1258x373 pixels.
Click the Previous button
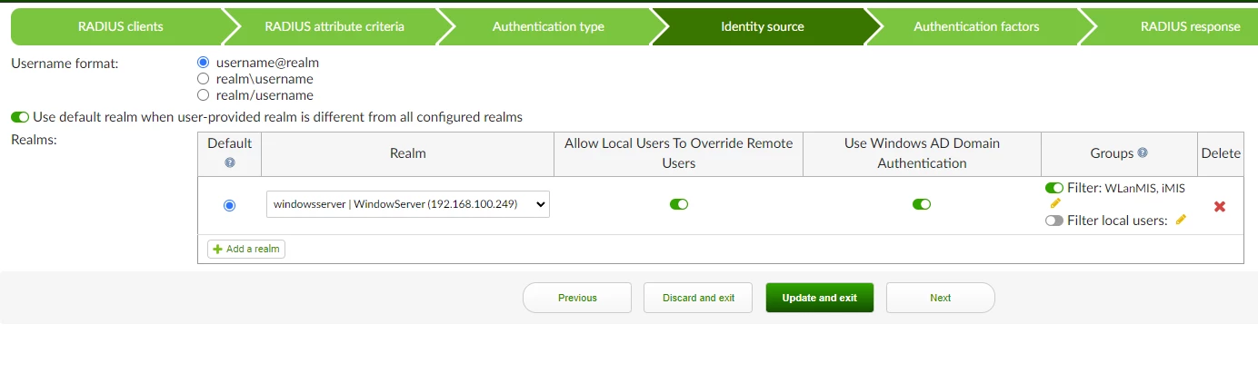(577, 298)
